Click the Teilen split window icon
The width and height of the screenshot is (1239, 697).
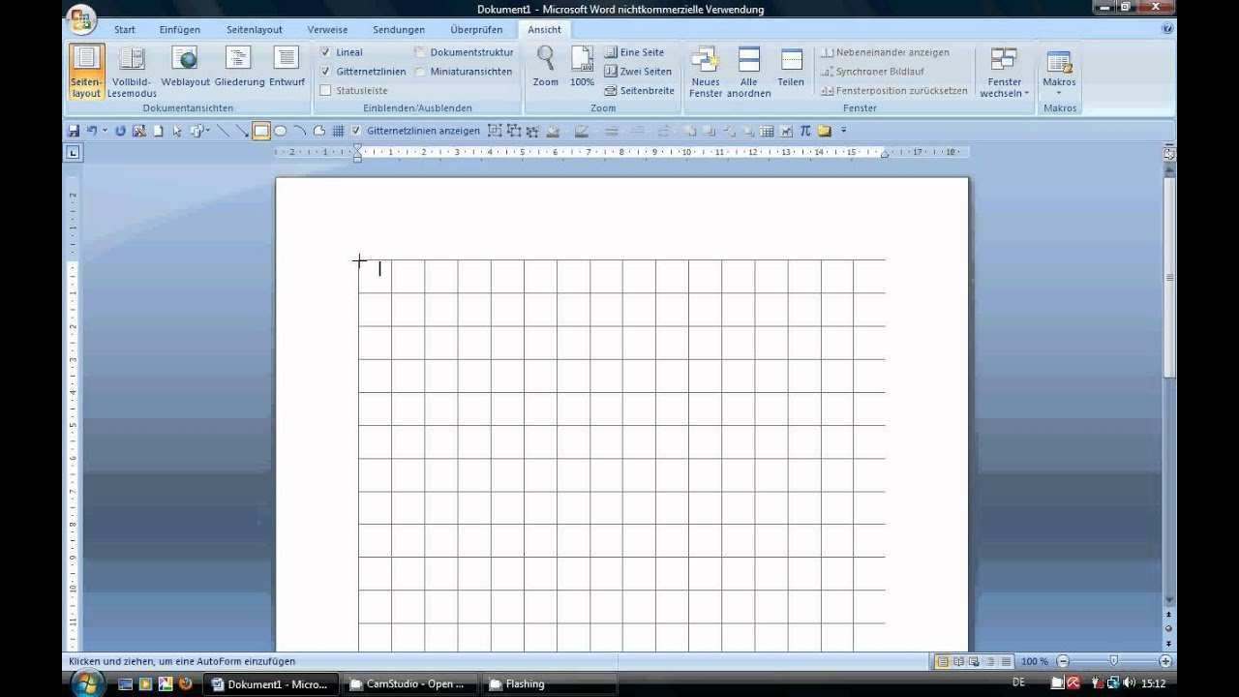point(791,68)
